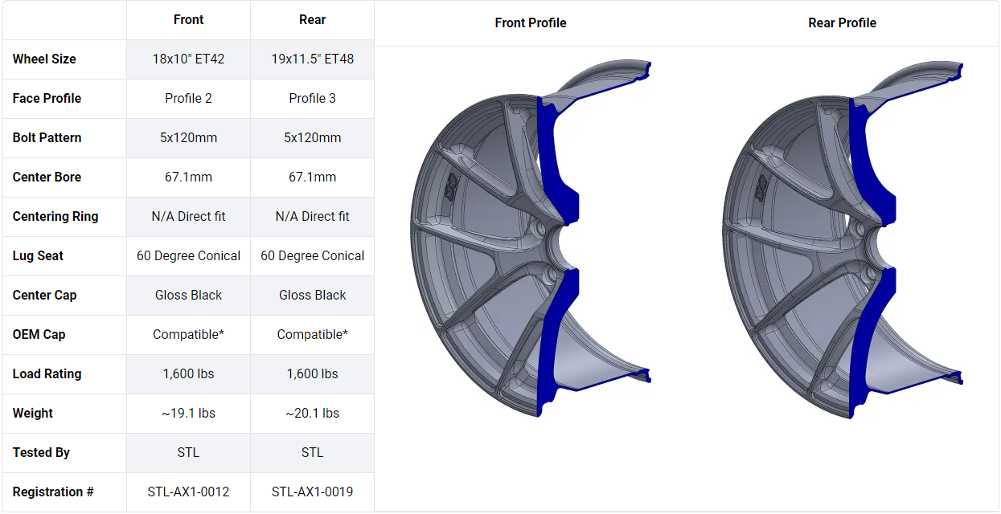Select the Centering Ring row label

coord(55,217)
